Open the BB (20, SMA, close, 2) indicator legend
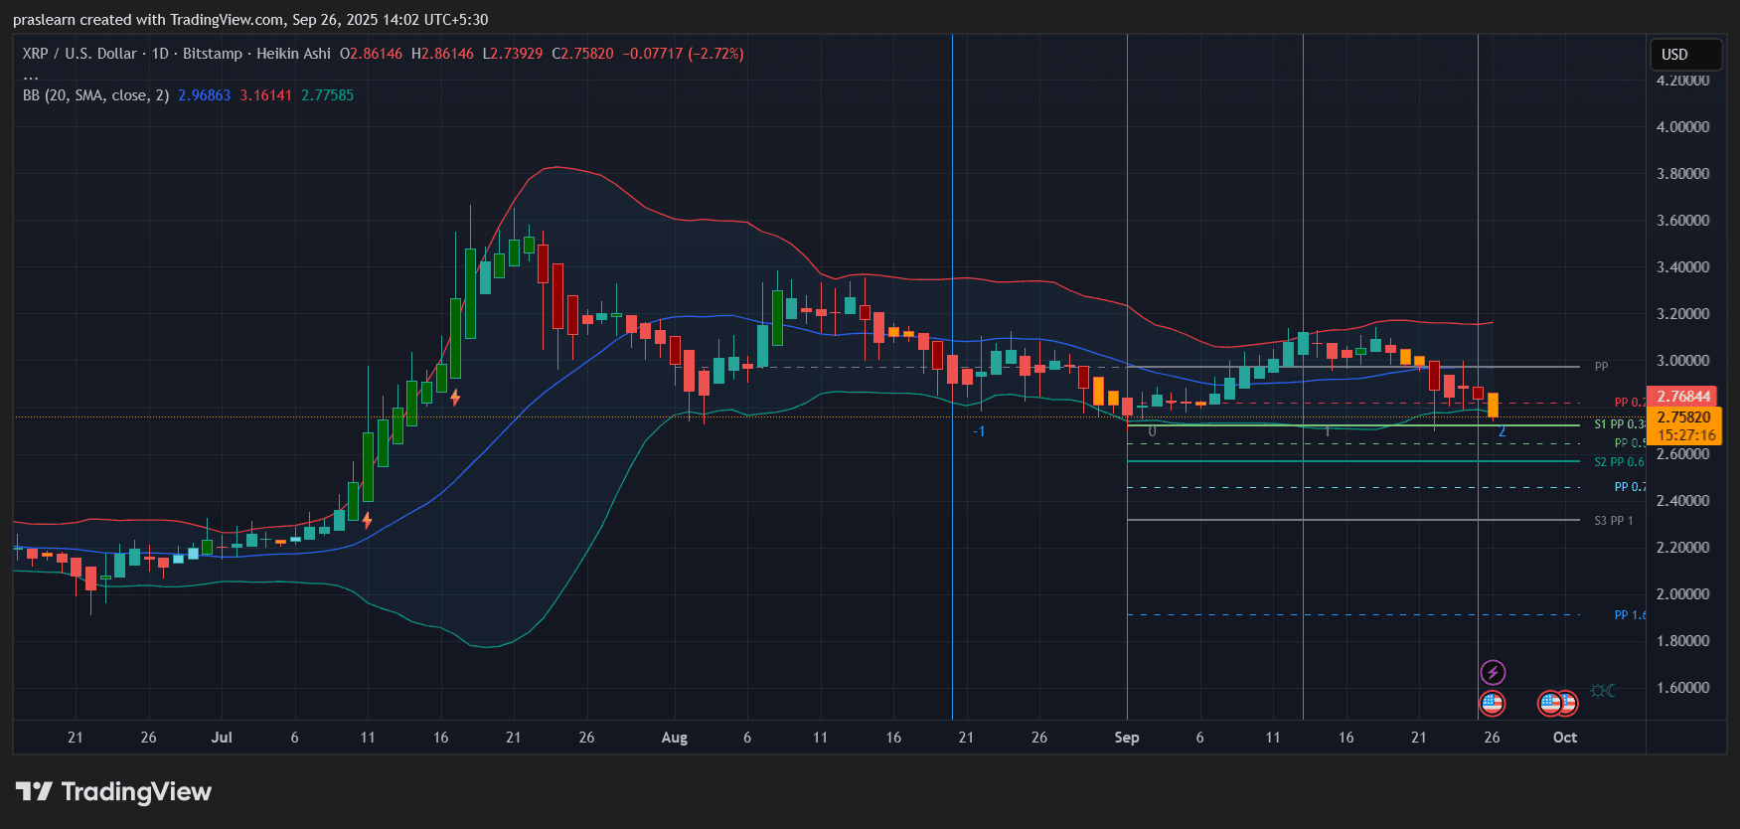This screenshot has width=1740, height=829. pos(95,95)
